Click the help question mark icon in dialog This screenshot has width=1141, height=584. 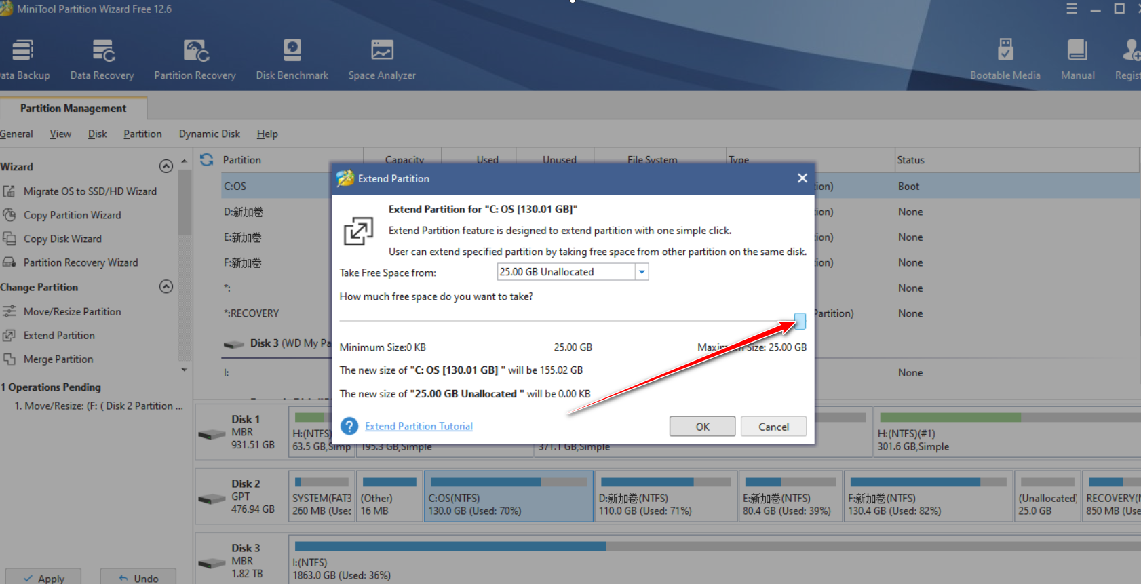(x=349, y=426)
